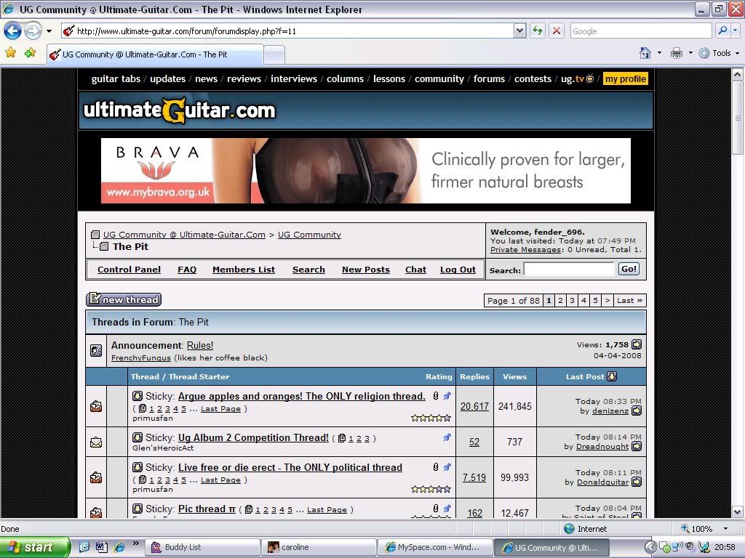Click the Print icon
Screen dimensions: 745x558
[x=677, y=52]
